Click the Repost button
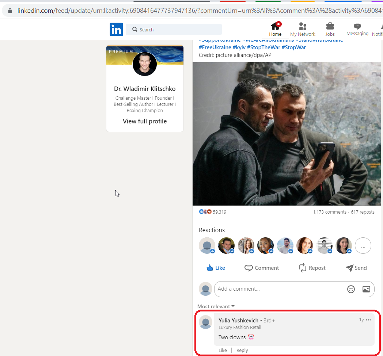 coord(312,268)
